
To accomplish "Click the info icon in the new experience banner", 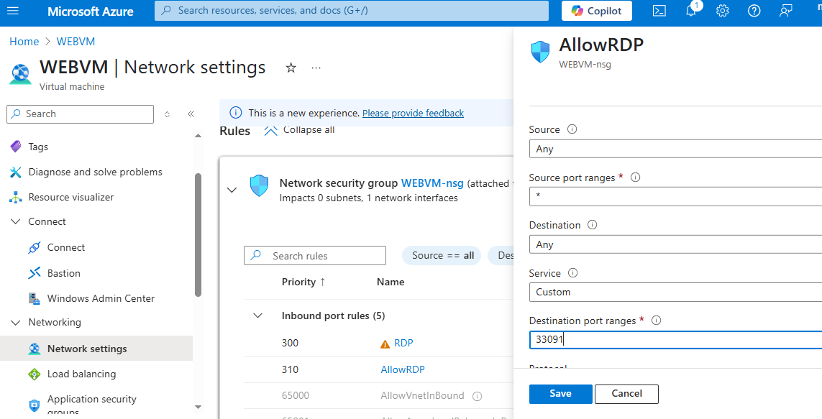I will (236, 113).
